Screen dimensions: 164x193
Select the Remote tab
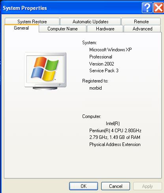(x=141, y=22)
